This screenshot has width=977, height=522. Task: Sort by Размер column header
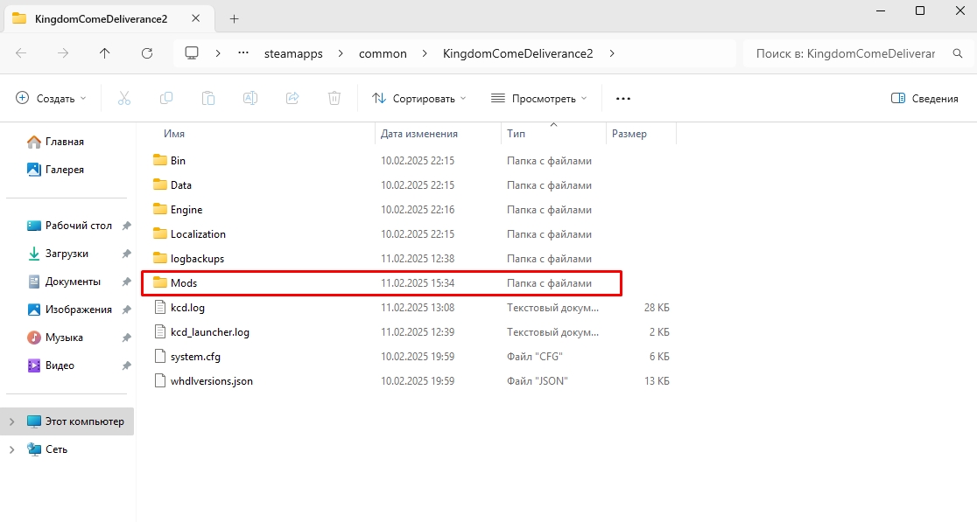[629, 134]
